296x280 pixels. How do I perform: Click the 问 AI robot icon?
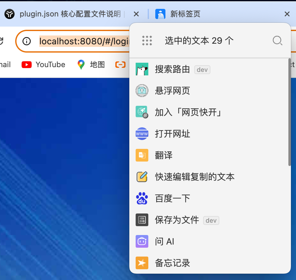tap(142, 242)
